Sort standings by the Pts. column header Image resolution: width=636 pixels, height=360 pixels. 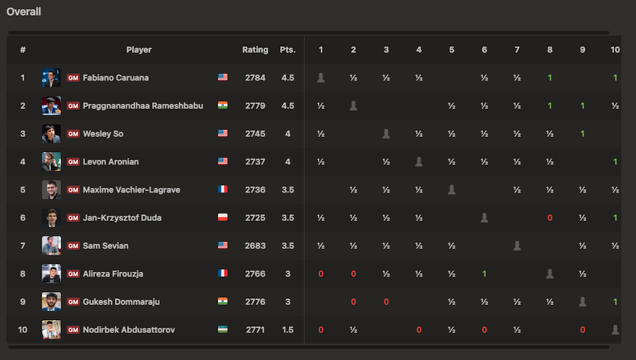coord(287,49)
